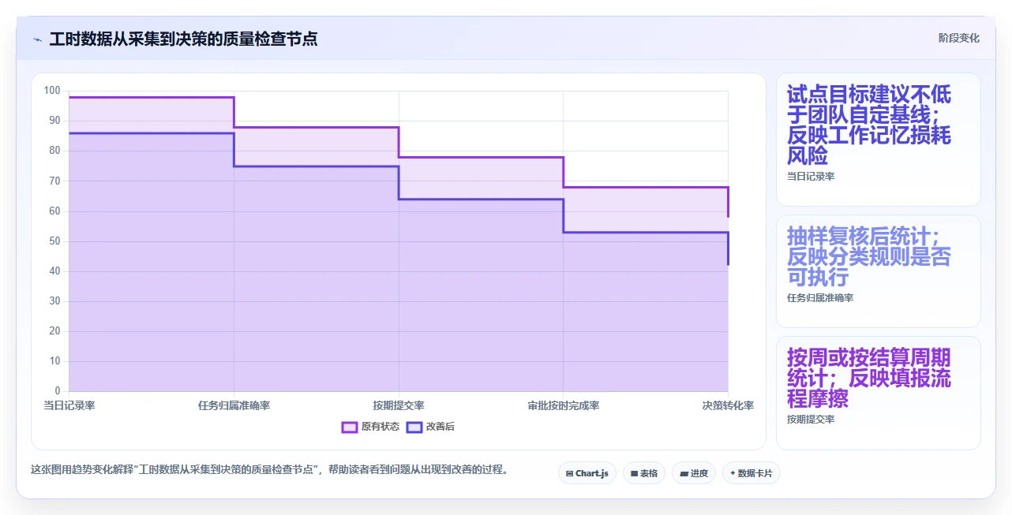Click the headline 按周或按结算周期统计
The height and width of the screenshot is (515, 1012).
869,378
